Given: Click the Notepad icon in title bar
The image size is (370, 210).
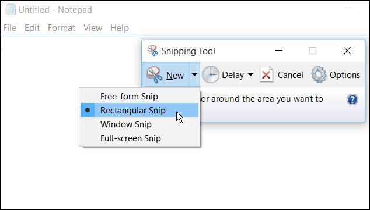Looking at the screenshot, I should click(10, 10).
